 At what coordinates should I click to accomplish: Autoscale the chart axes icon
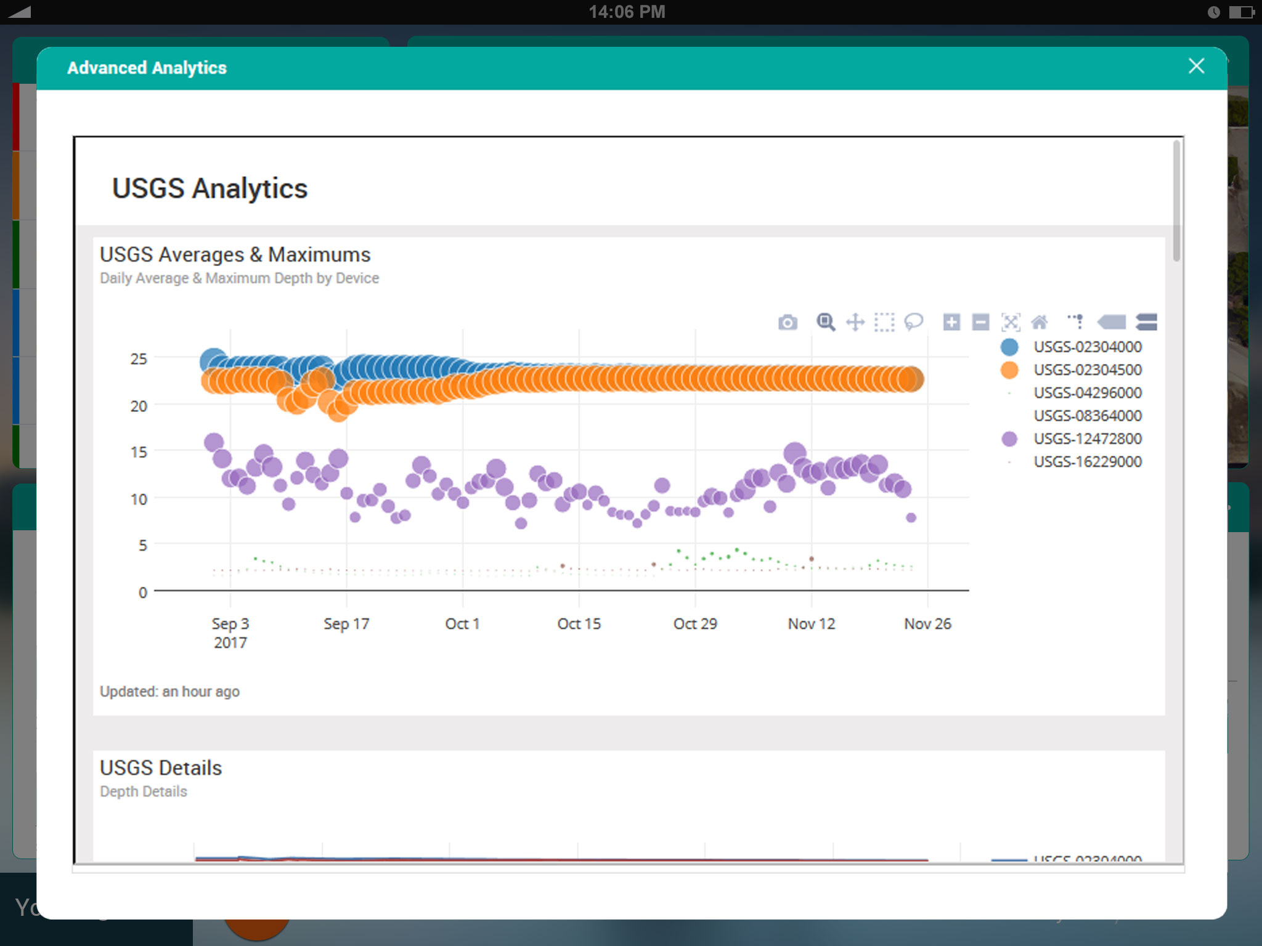point(1011,322)
